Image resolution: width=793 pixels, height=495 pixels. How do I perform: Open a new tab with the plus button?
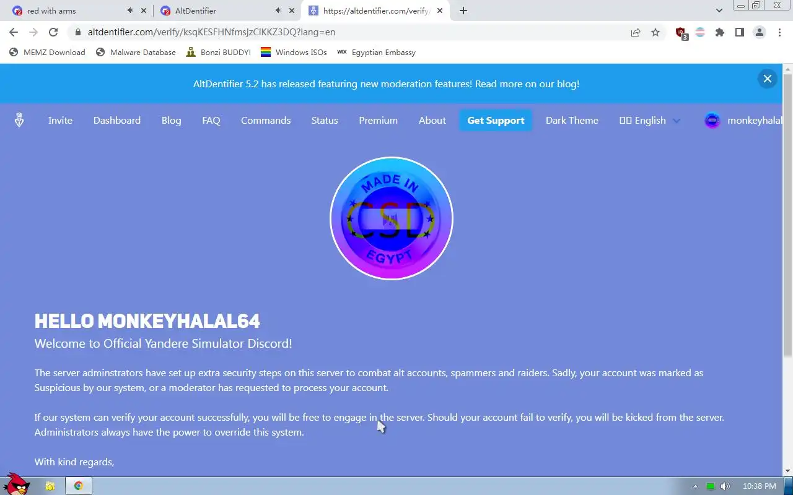[x=463, y=11]
